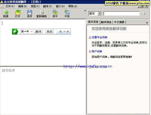Open the 视图(V) menu
151x115 pixels.
[35, 6]
